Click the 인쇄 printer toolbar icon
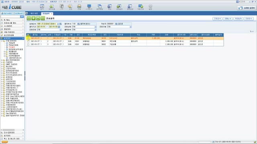 click(x=79, y=7)
